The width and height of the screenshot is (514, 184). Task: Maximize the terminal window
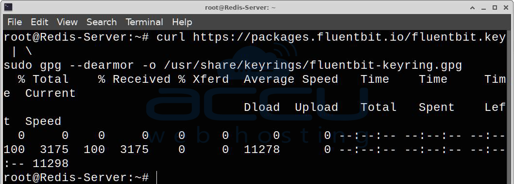(495, 8)
